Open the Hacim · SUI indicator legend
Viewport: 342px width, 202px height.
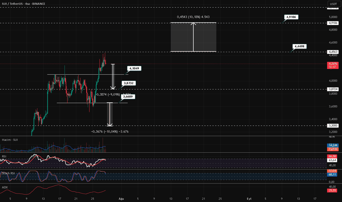click(x=10, y=140)
